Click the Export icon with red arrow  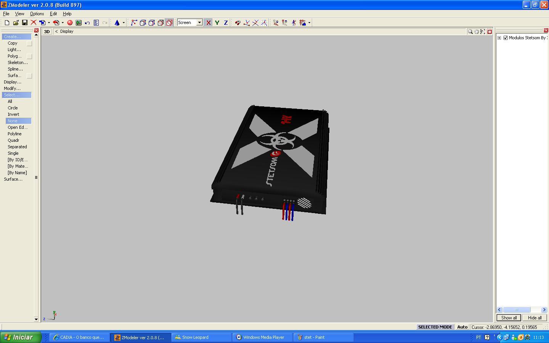tap(56, 23)
